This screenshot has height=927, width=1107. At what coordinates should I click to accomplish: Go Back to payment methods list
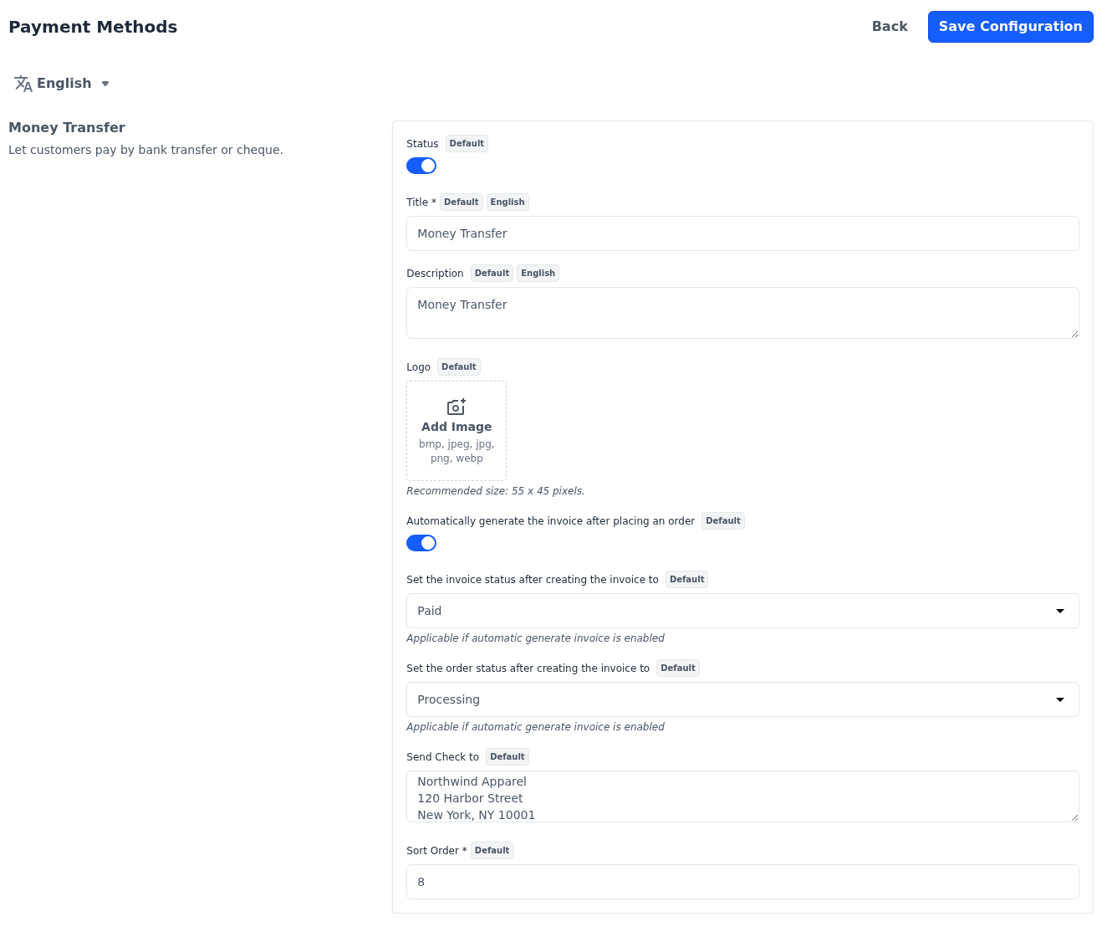[890, 27]
